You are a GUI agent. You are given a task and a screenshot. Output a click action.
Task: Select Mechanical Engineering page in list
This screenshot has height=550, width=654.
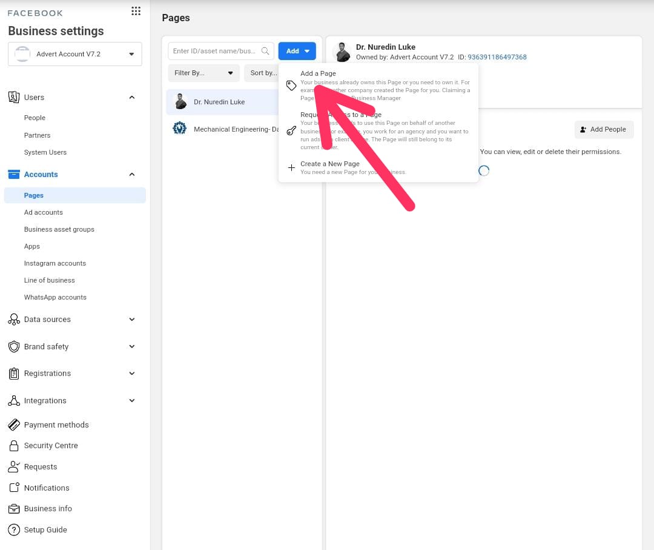tap(222, 129)
